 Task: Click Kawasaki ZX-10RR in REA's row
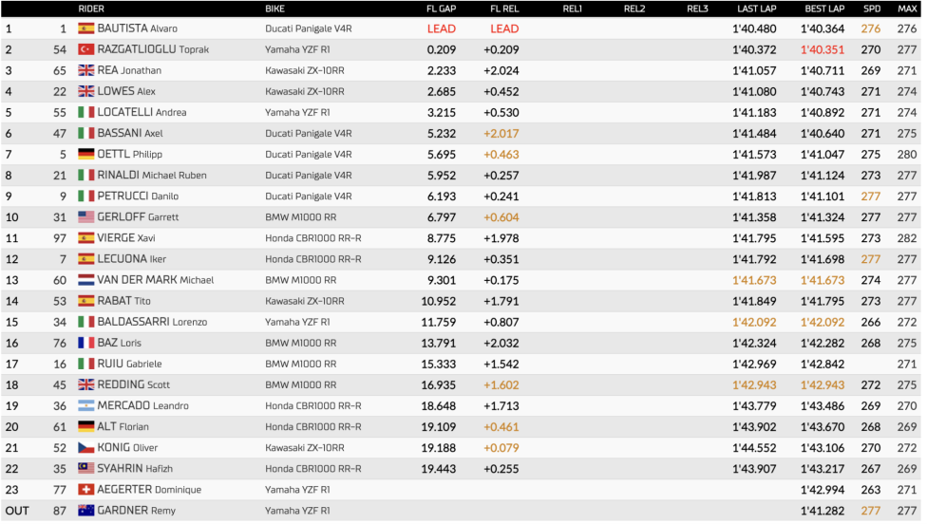click(x=305, y=70)
